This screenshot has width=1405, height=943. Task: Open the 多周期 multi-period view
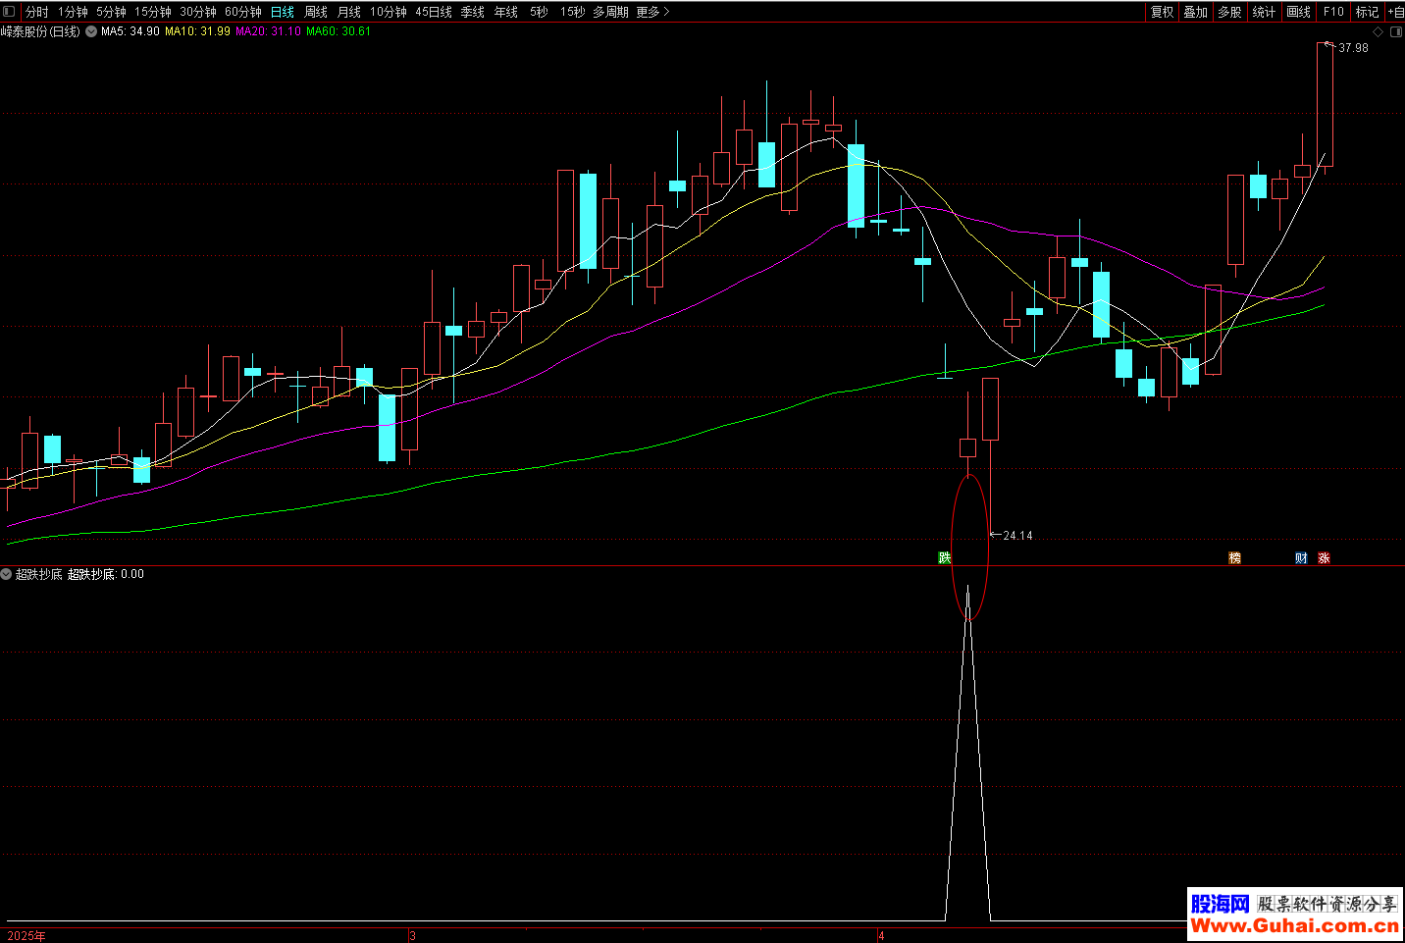click(610, 12)
